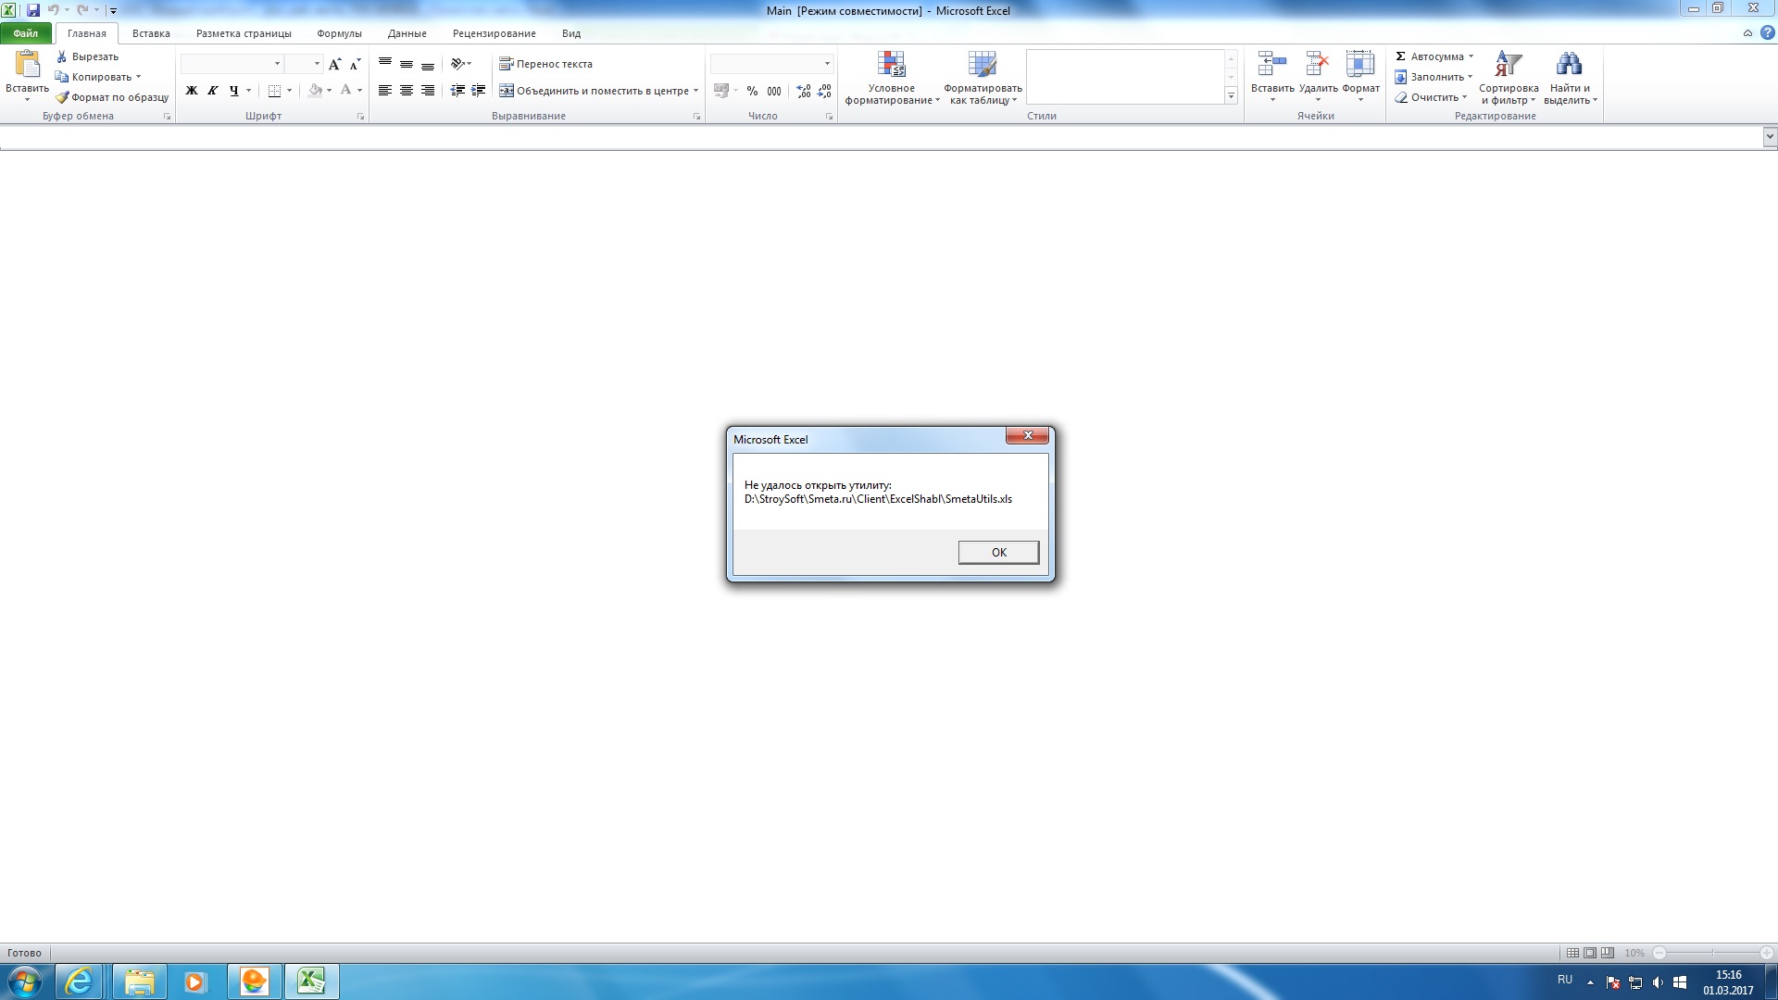Viewport: 1778px width, 1000px height.
Task: Select the Рецензирование tab
Action: [494, 33]
